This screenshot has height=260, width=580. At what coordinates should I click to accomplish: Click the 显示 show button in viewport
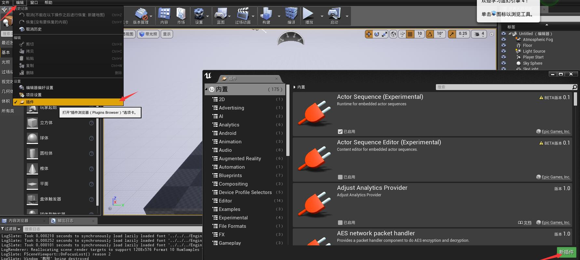167,34
